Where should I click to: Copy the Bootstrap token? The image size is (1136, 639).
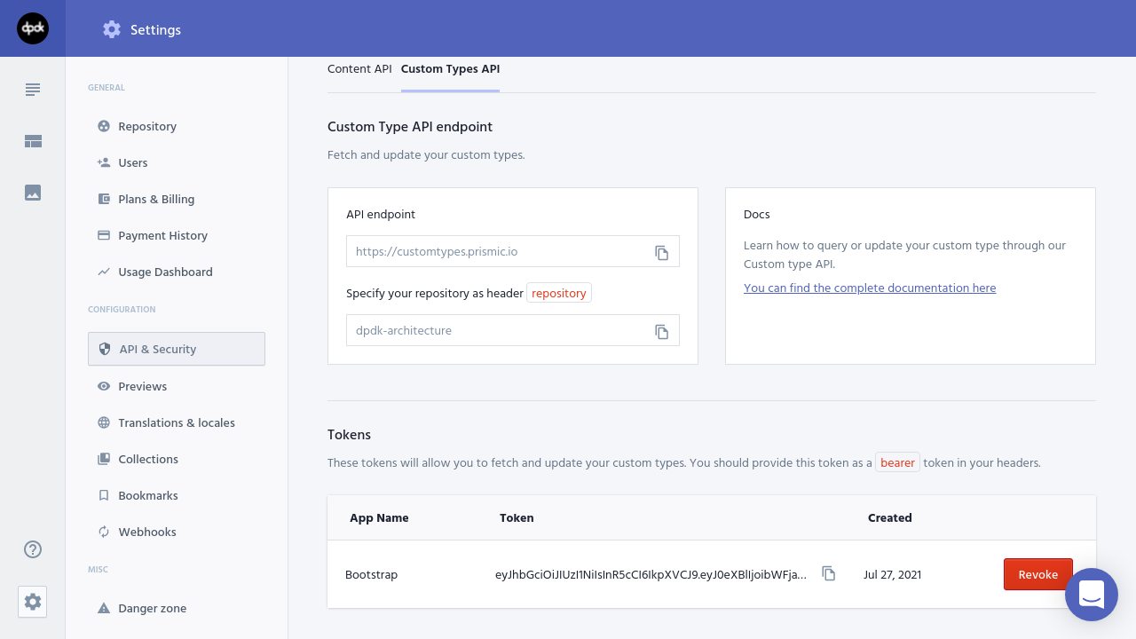829,573
